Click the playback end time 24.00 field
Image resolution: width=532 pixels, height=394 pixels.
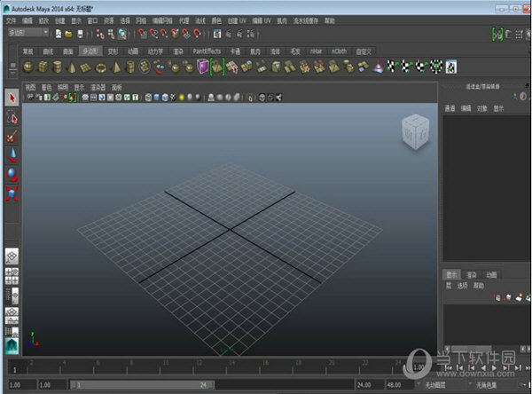[369, 385]
